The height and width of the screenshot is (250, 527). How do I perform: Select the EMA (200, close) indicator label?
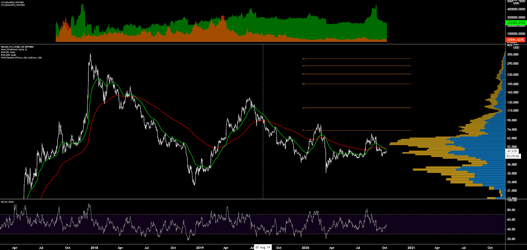pyautogui.click(x=8, y=55)
